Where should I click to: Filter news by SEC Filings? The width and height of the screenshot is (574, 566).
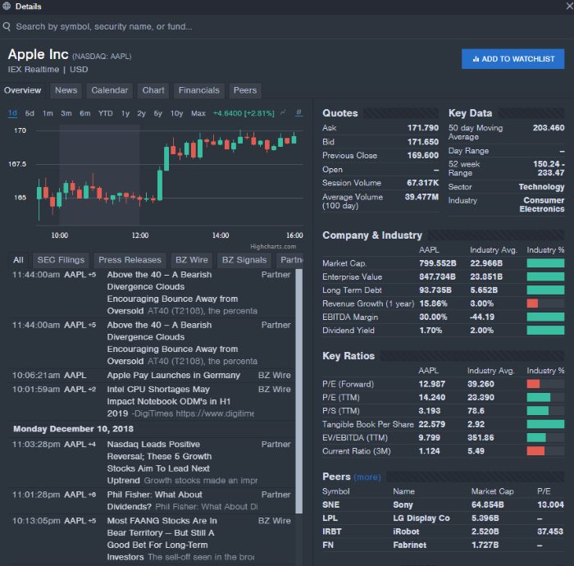point(61,260)
